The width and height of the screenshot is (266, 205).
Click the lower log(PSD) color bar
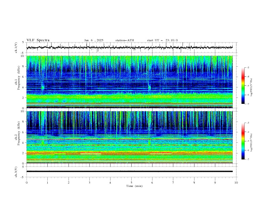coord(243,141)
